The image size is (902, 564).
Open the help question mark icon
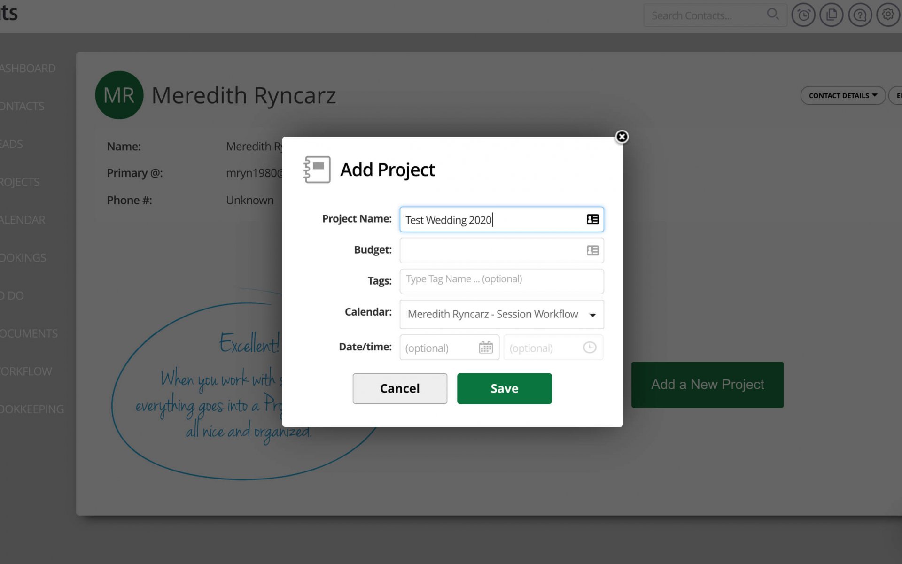click(860, 15)
